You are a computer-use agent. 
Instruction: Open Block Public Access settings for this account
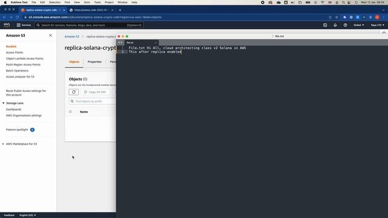pos(26,93)
